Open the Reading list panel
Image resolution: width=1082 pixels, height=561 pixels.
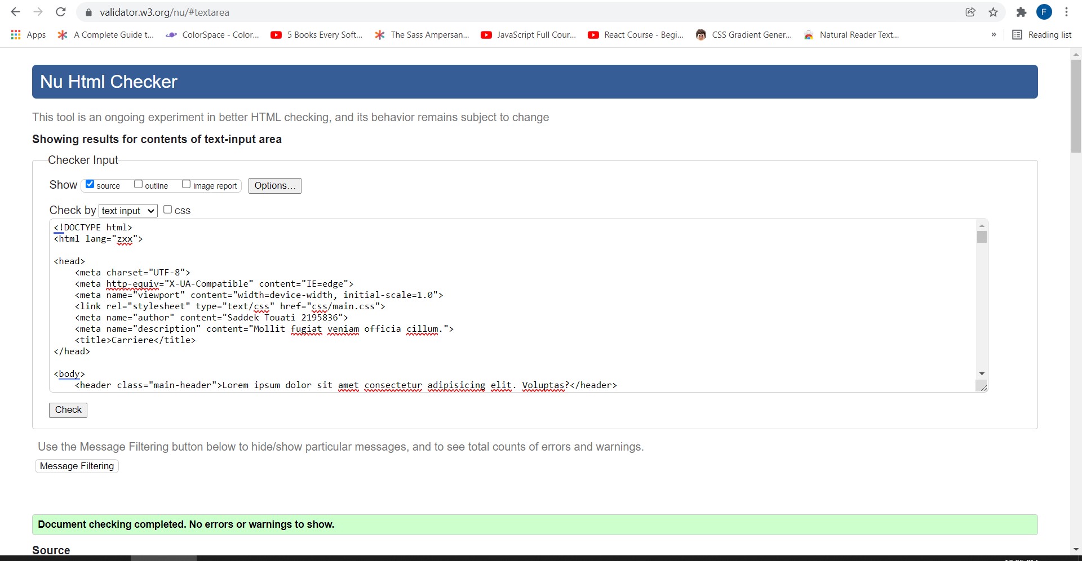pos(1042,35)
